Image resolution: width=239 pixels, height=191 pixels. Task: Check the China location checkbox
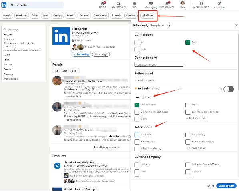coord(137,119)
